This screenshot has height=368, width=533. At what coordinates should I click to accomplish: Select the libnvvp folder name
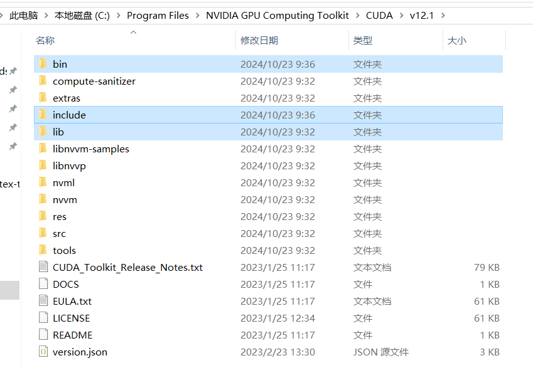click(x=69, y=166)
